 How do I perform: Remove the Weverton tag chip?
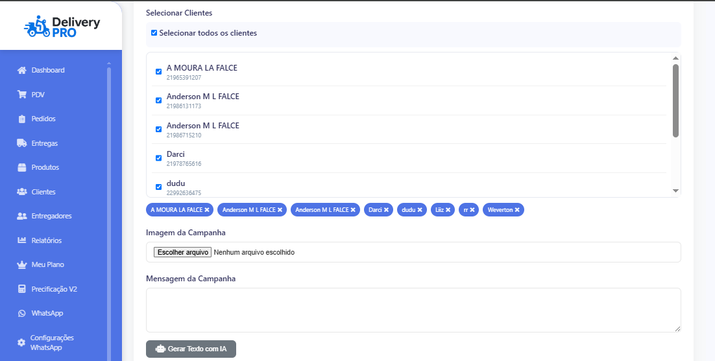[517, 210]
